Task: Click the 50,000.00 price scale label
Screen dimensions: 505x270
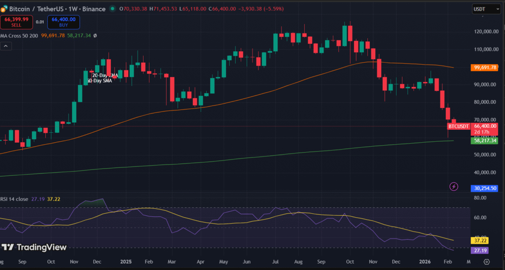Action: tap(485, 154)
